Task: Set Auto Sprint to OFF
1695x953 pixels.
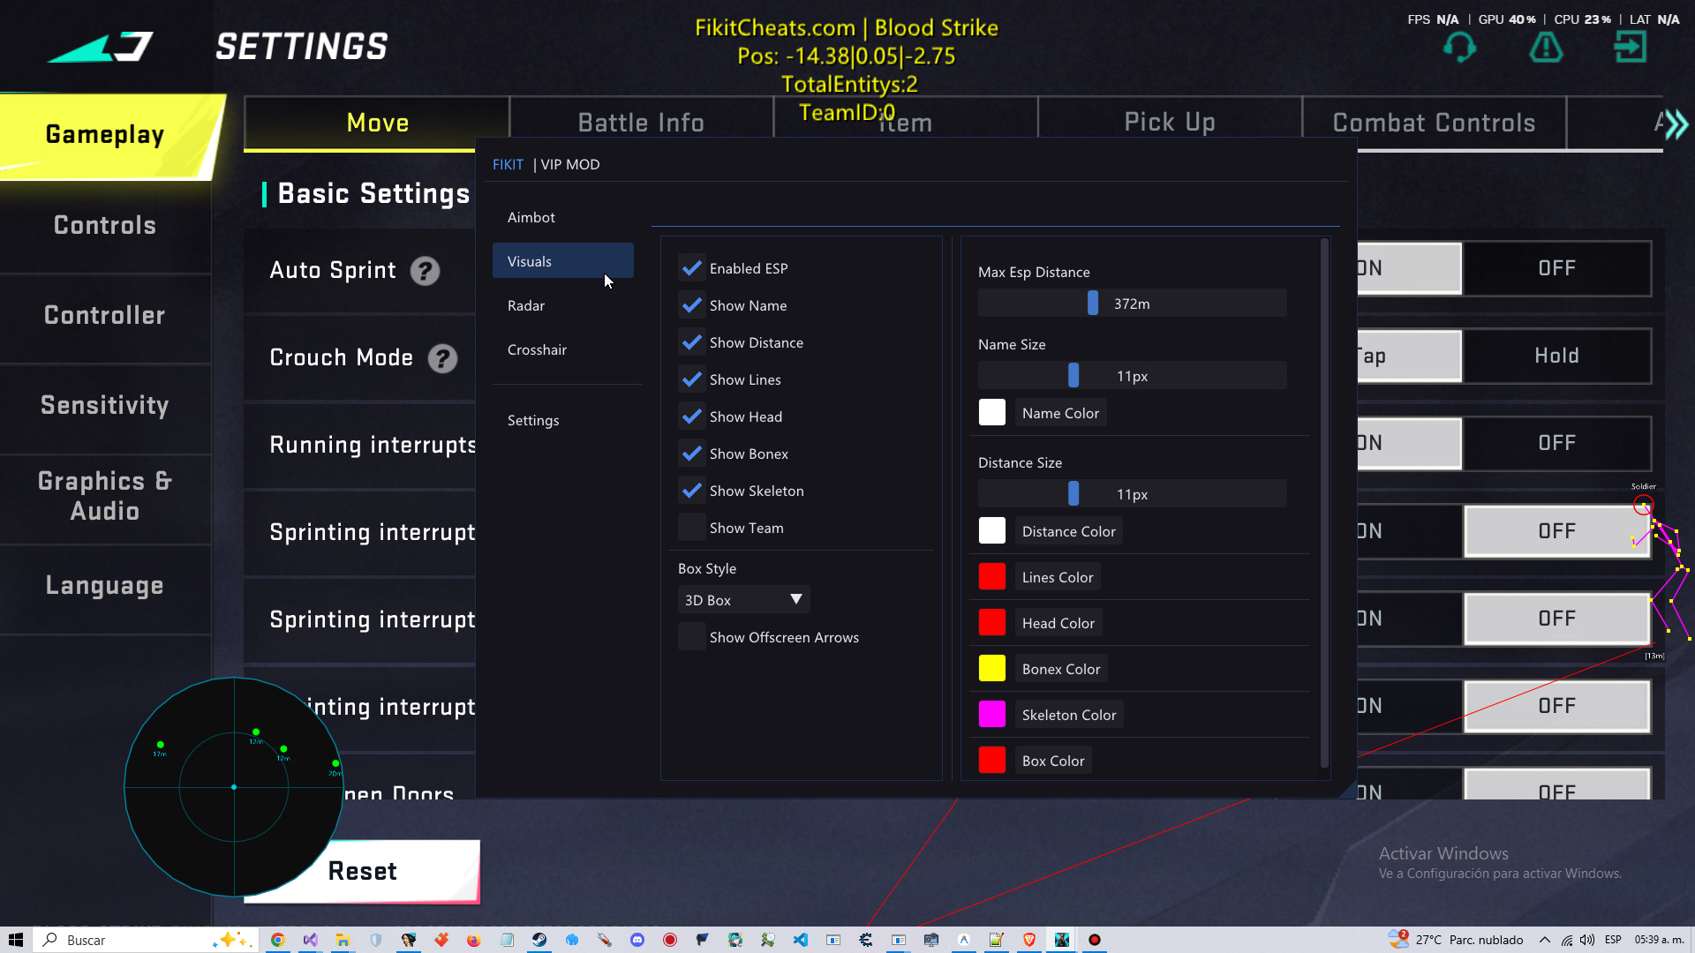Action: [1556, 268]
